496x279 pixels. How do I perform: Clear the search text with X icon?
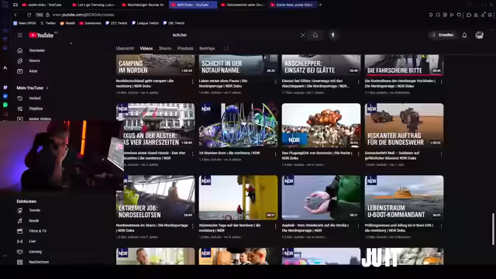[x=303, y=35]
